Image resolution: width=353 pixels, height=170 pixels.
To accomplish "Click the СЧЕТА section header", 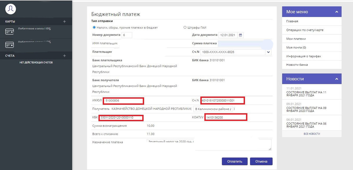I will (36, 55).
